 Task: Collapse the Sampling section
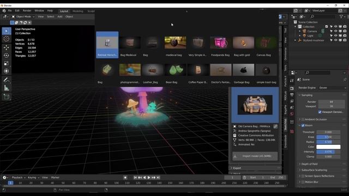coord(299,95)
